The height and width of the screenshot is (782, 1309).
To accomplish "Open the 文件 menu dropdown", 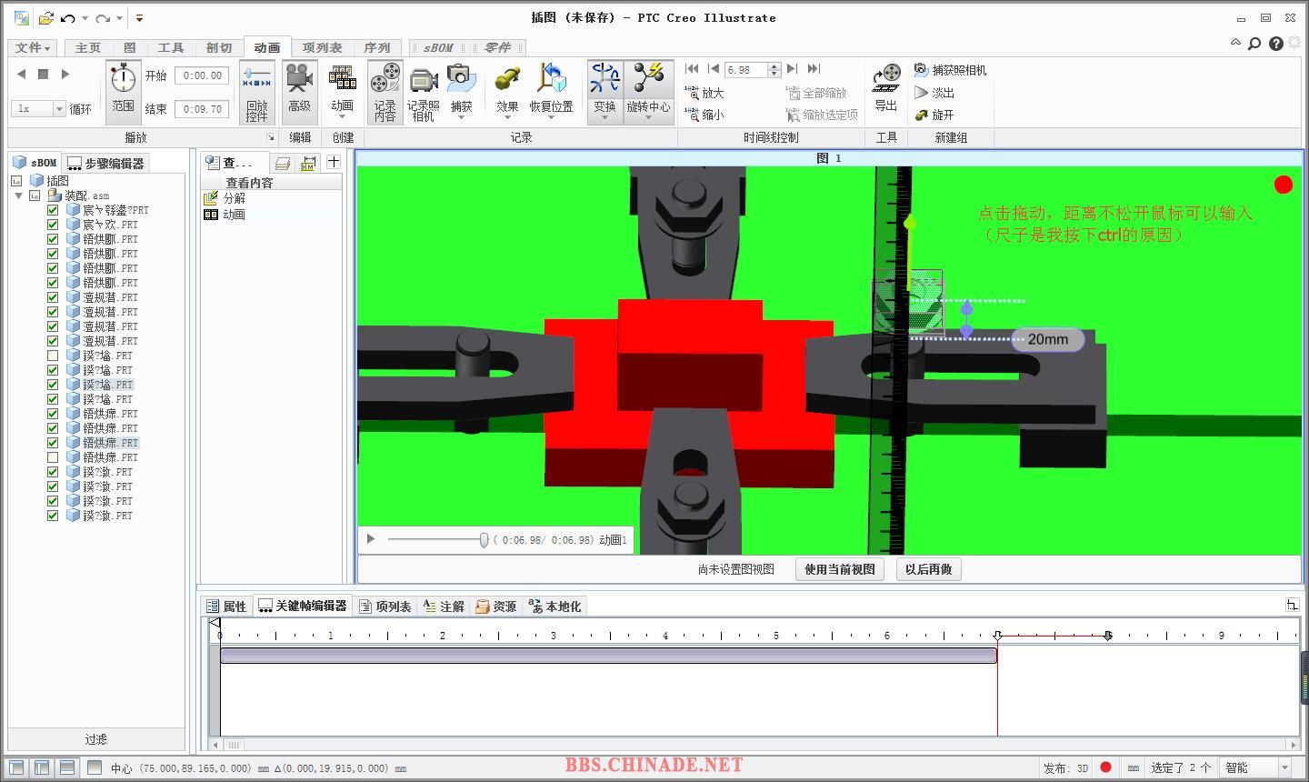I will point(32,47).
